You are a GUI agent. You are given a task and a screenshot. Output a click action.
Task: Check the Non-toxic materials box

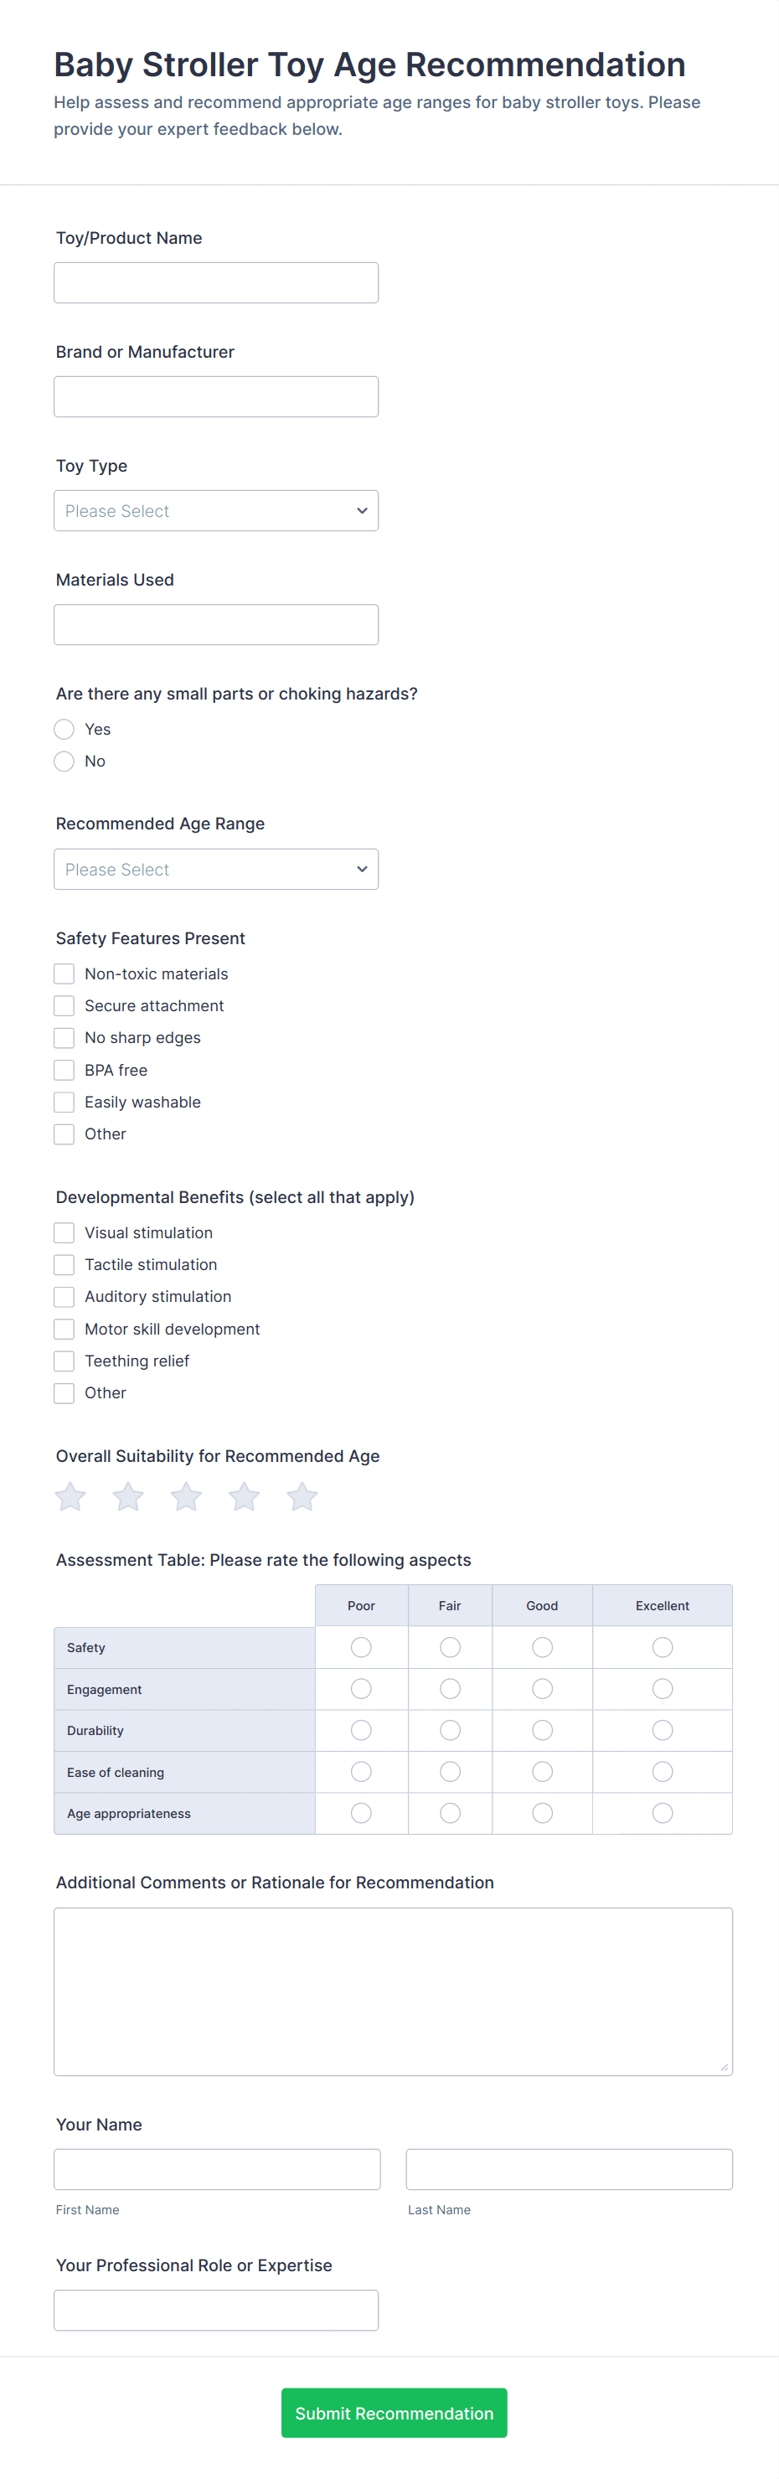pyautogui.click(x=64, y=974)
